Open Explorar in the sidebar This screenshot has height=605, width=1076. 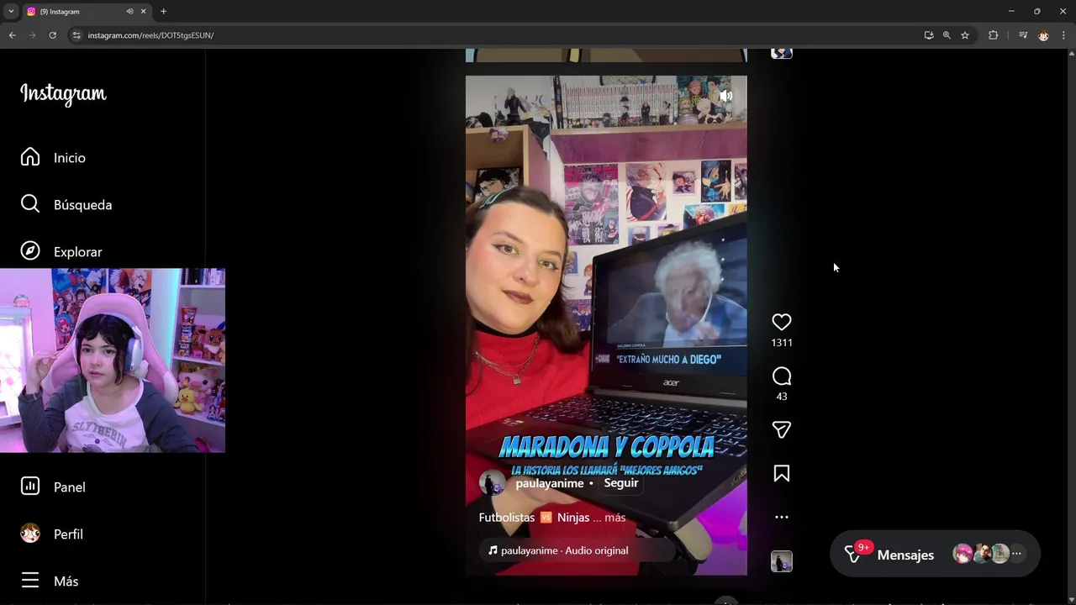tap(61, 251)
